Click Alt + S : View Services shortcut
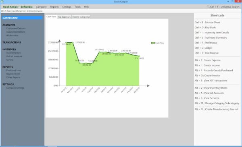 (207, 98)
